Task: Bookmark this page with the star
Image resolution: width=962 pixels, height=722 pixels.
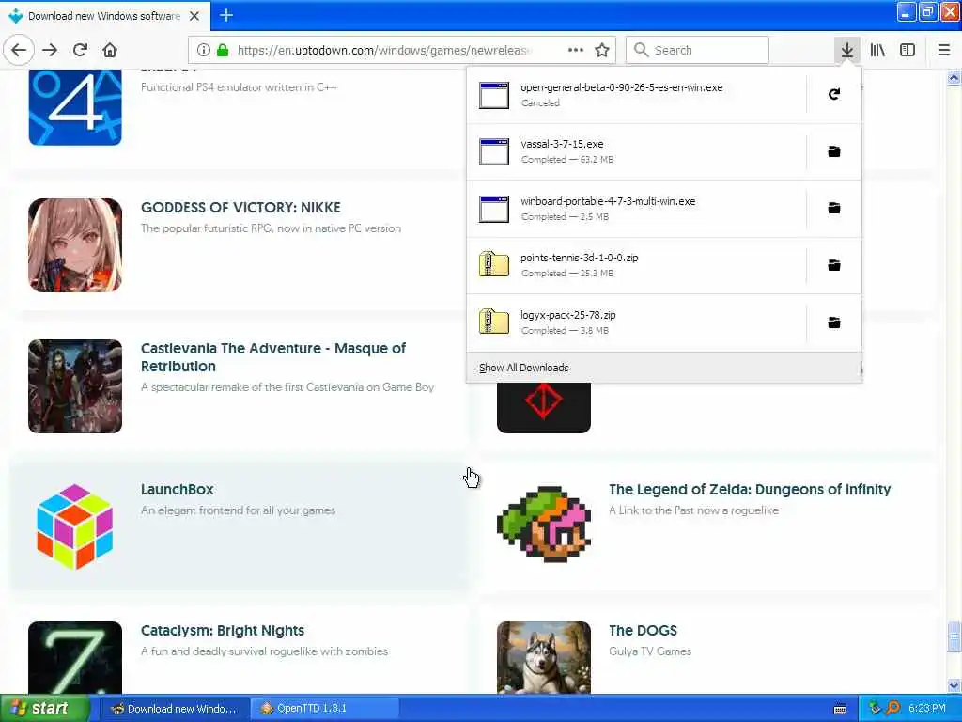Action: pyautogui.click(x=602, y=51)
